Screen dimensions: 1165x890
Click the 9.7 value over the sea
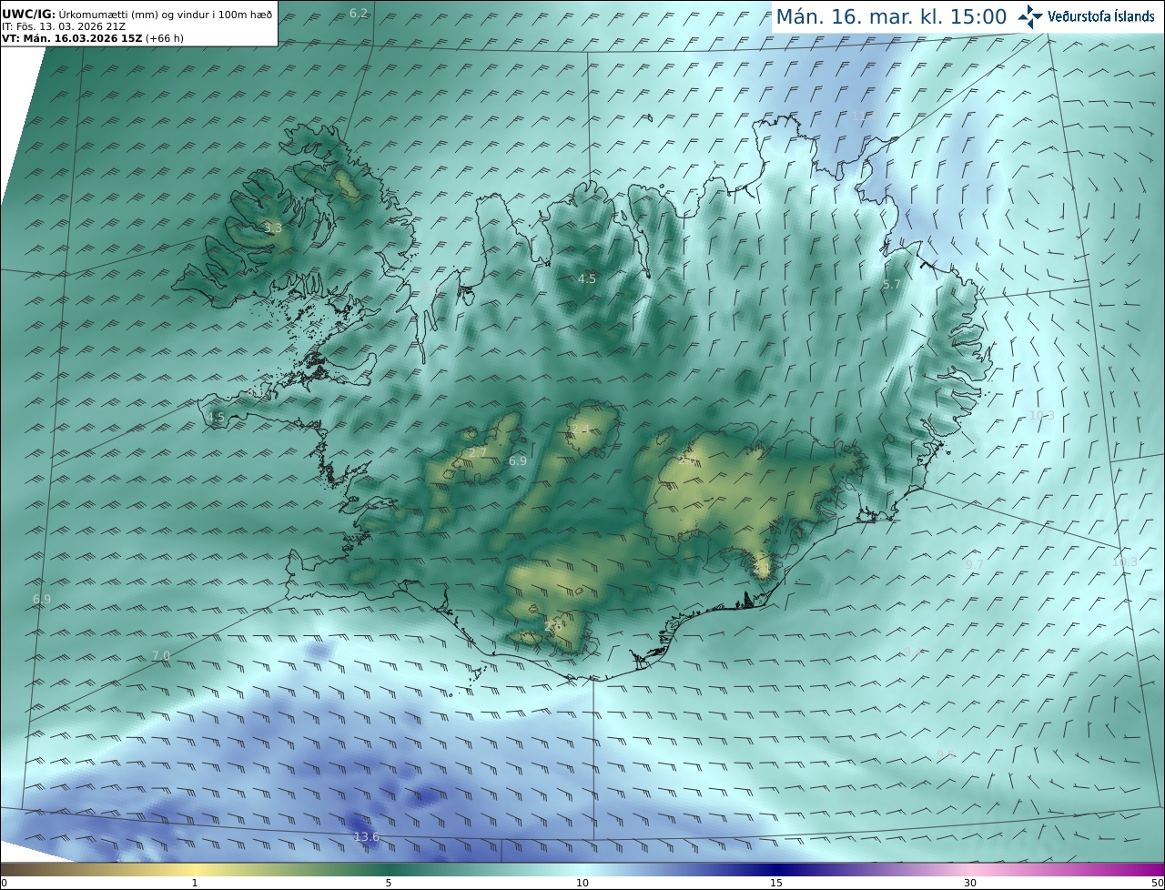tap(974, 564)
